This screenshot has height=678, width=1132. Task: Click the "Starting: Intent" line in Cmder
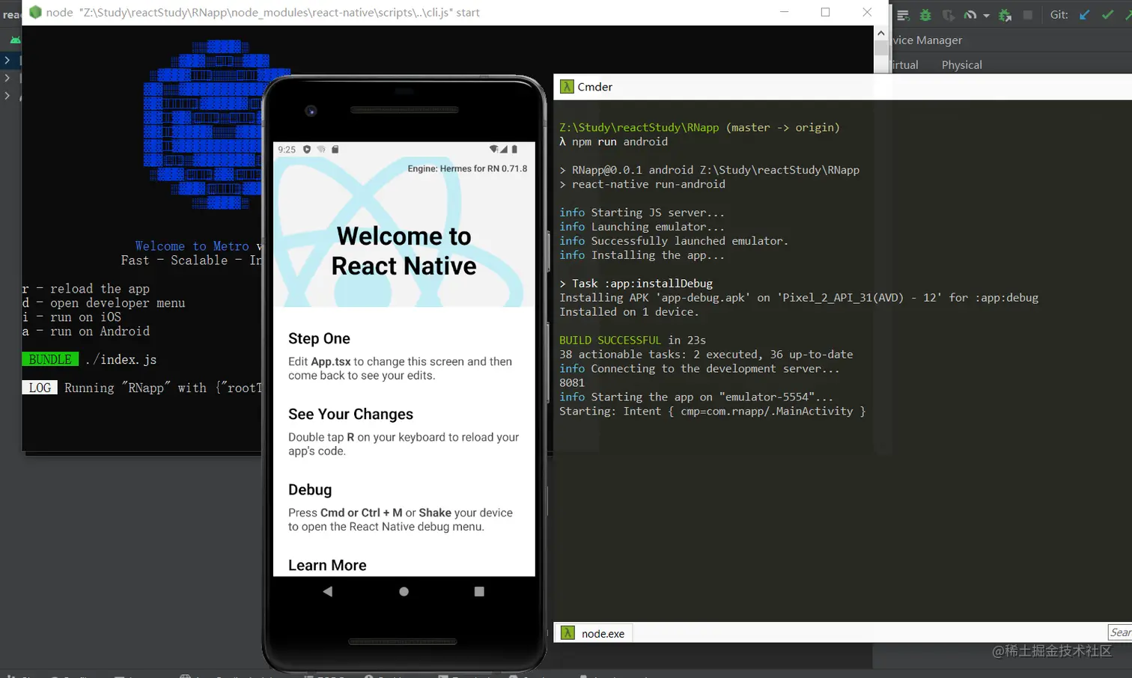click(x=712, y=412)
